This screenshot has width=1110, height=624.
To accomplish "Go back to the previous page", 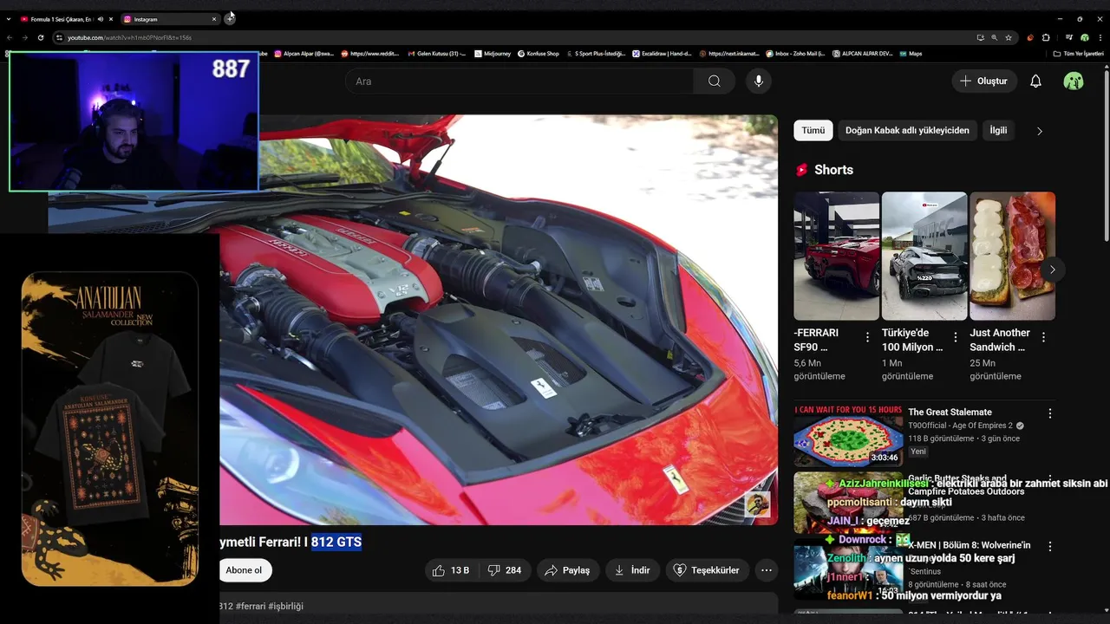I will 10,37.
